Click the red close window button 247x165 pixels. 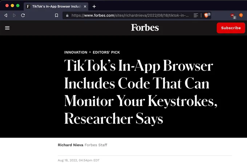pos(7,6)
